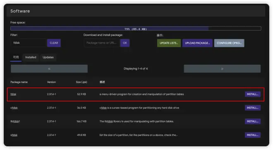
Task: Open the sfdisk package name link
Action: point(14,135)
